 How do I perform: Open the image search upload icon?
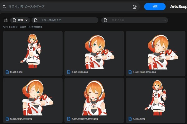pyautogui.click(x=135, y=7)
